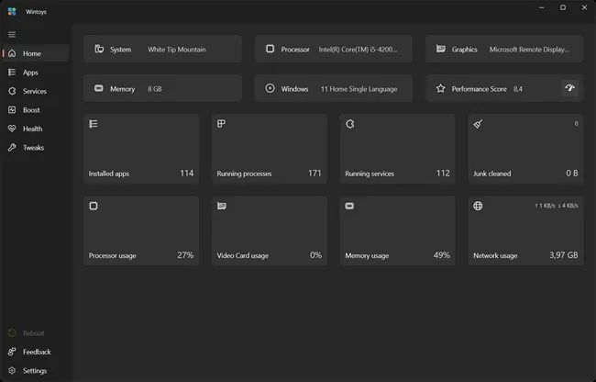Select the Memory usage label
This screenshot has height=382, width=596.
tap(367, 255)
